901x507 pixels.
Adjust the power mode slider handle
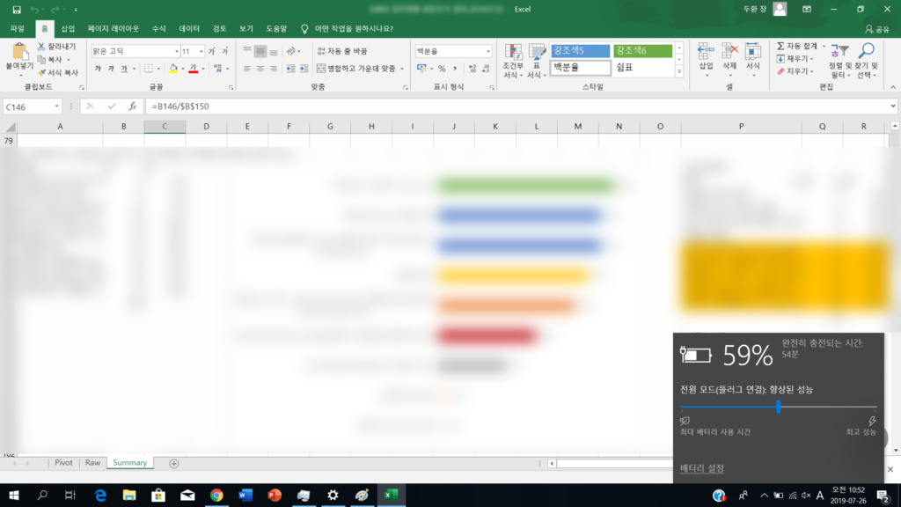point(779,407)
